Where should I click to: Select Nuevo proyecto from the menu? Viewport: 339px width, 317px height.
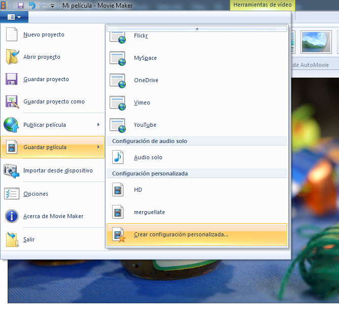pyautogui.click(x=44, y=35)
